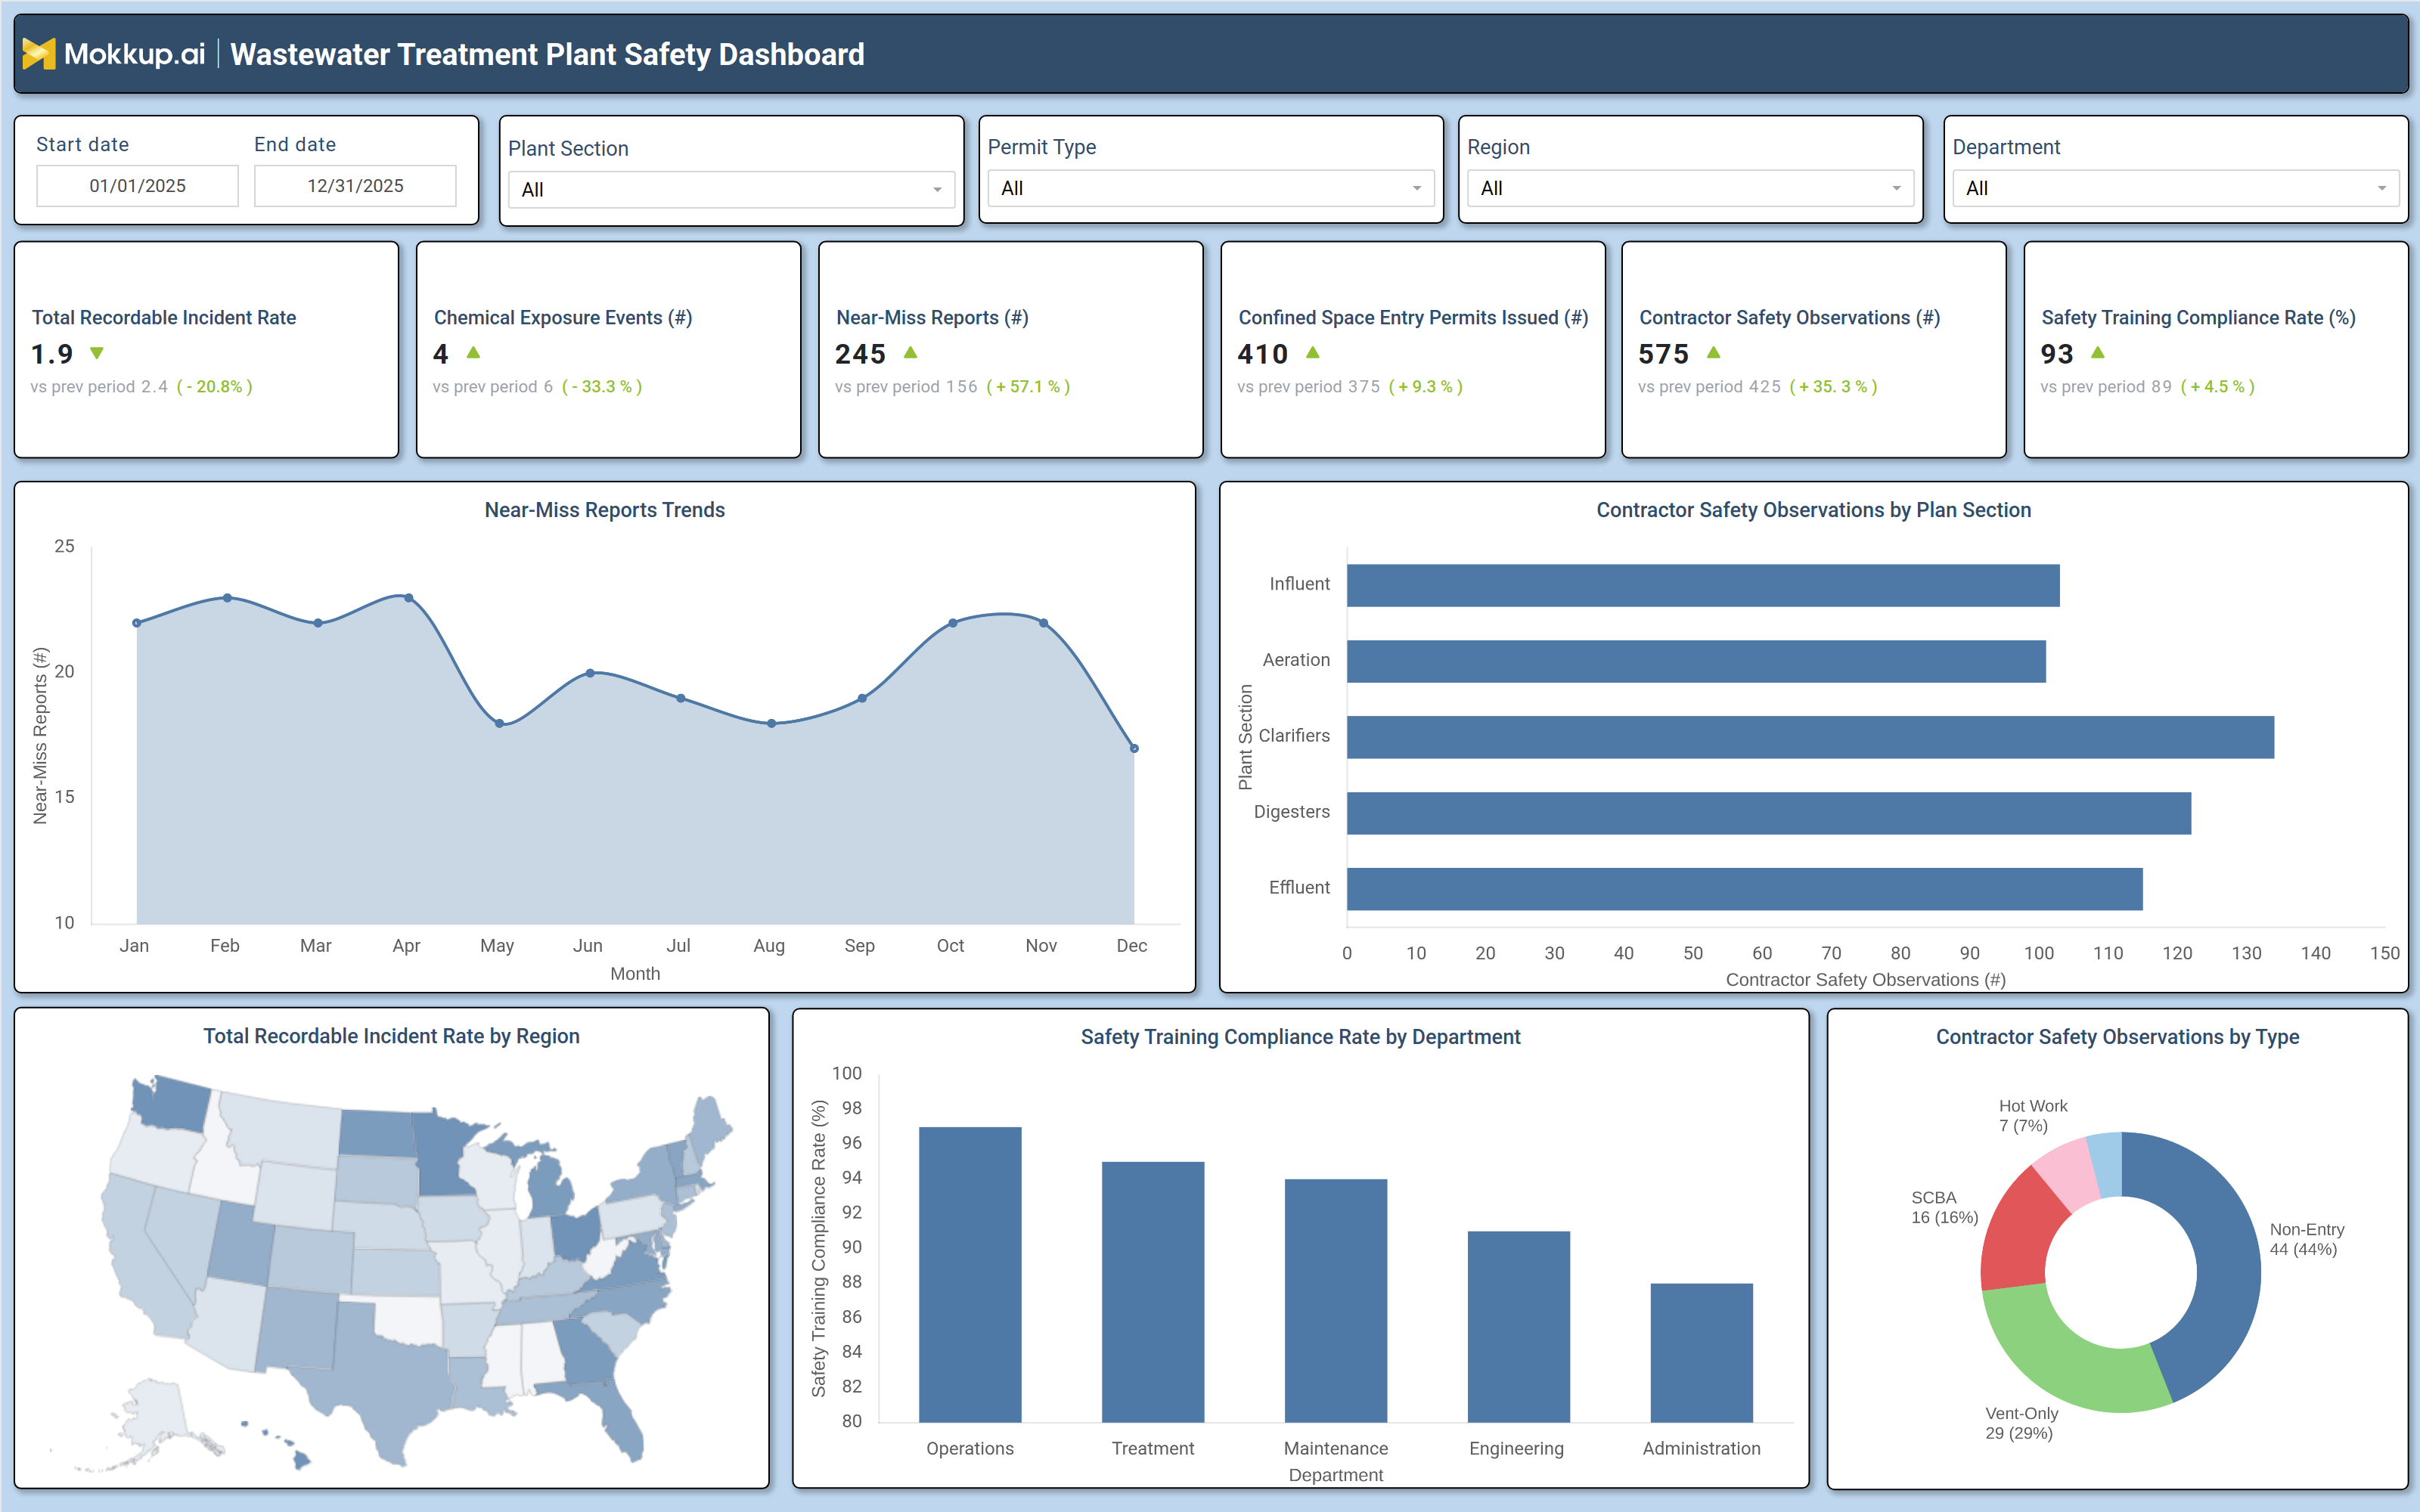Click the Engineering compliance bar
Image resolution: width=2420 pixels, height=1512 pixels.
click(1518, 1326)
